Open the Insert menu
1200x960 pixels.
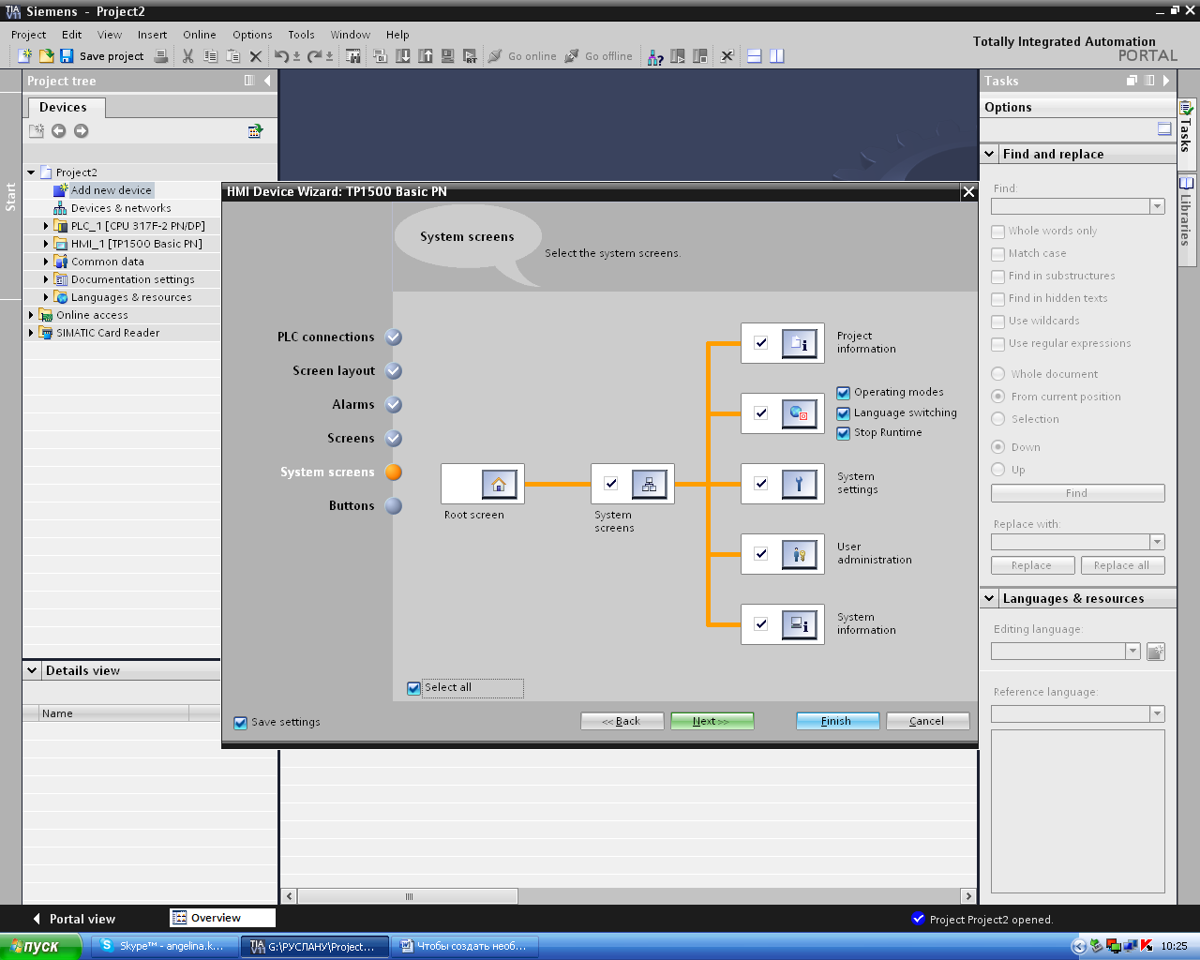point(152,35)
